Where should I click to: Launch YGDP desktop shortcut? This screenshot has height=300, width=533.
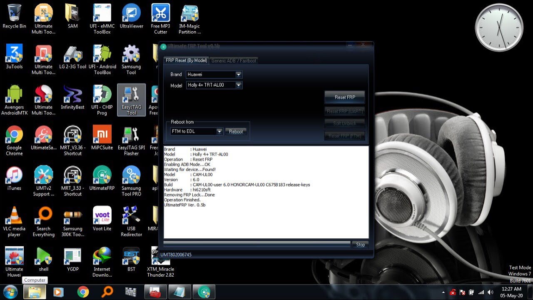point(72,259)
